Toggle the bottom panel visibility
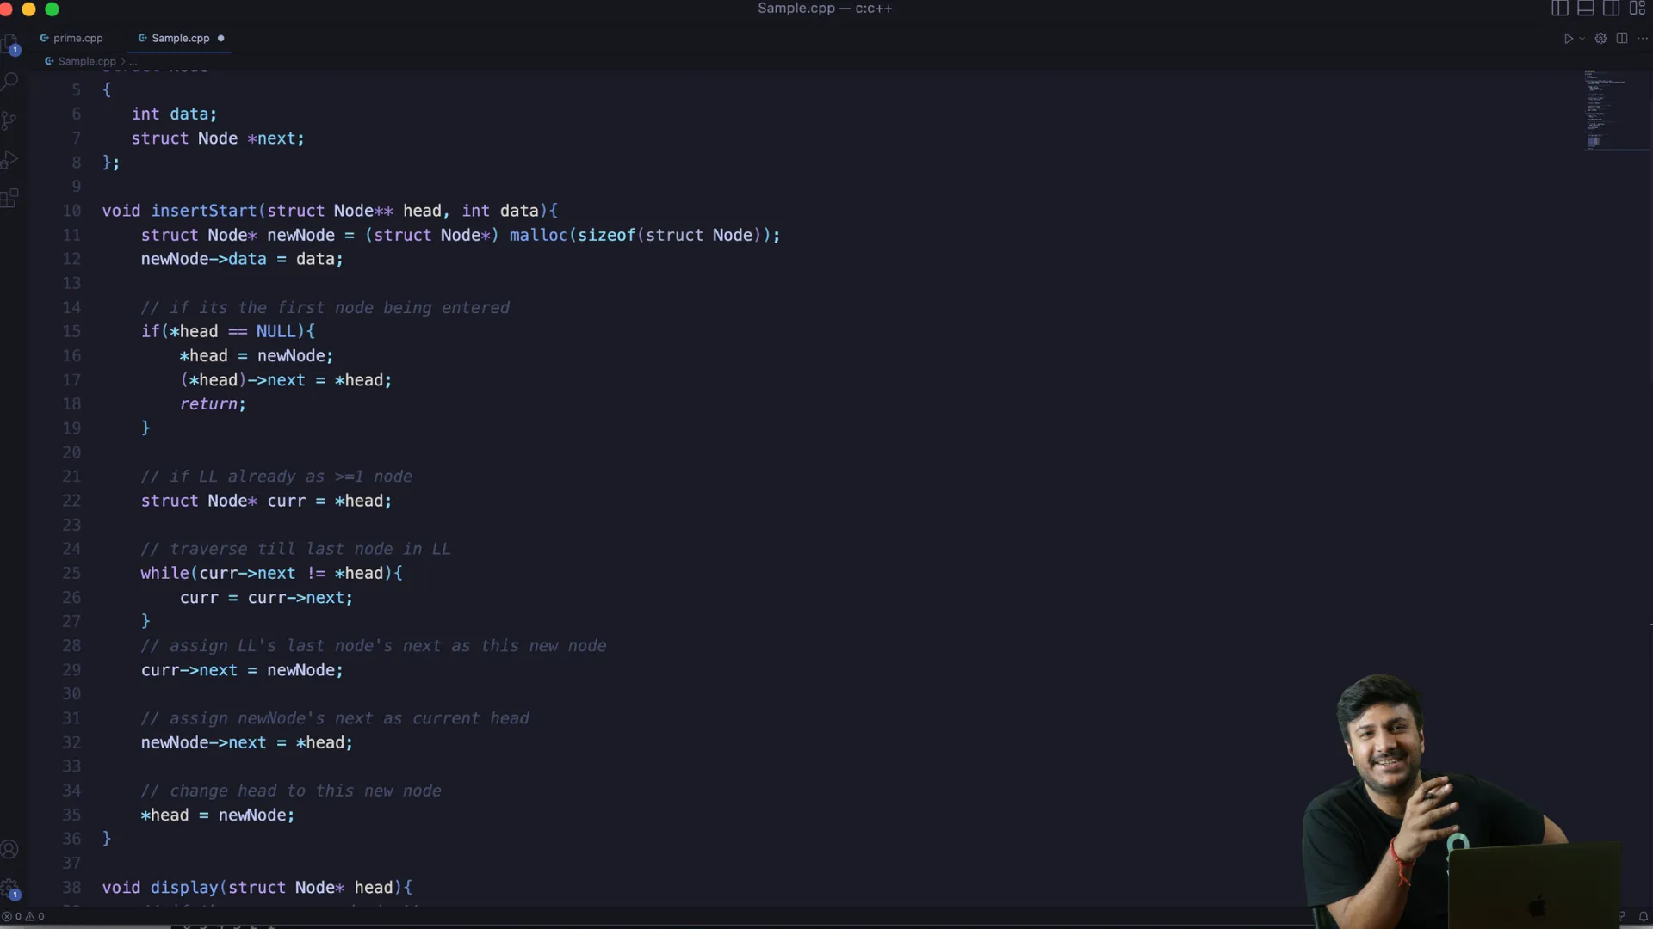 click(1585, 9)
